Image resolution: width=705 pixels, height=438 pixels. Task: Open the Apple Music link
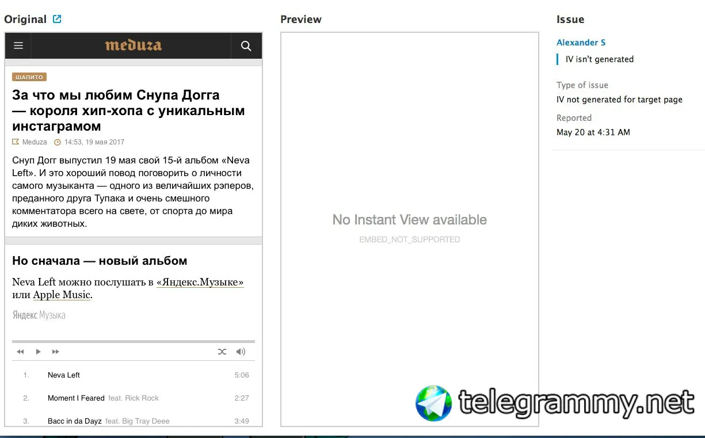click(62, 295)
